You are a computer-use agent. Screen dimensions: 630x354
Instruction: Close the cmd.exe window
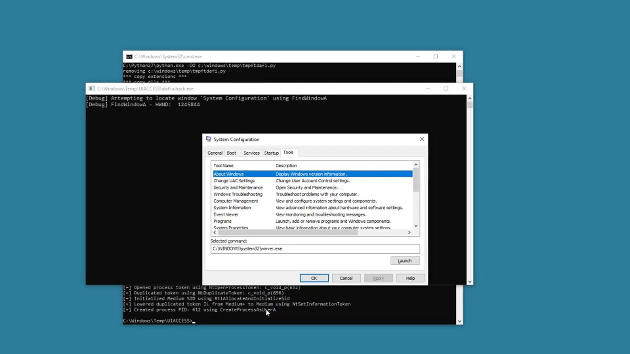coord(454,56)
